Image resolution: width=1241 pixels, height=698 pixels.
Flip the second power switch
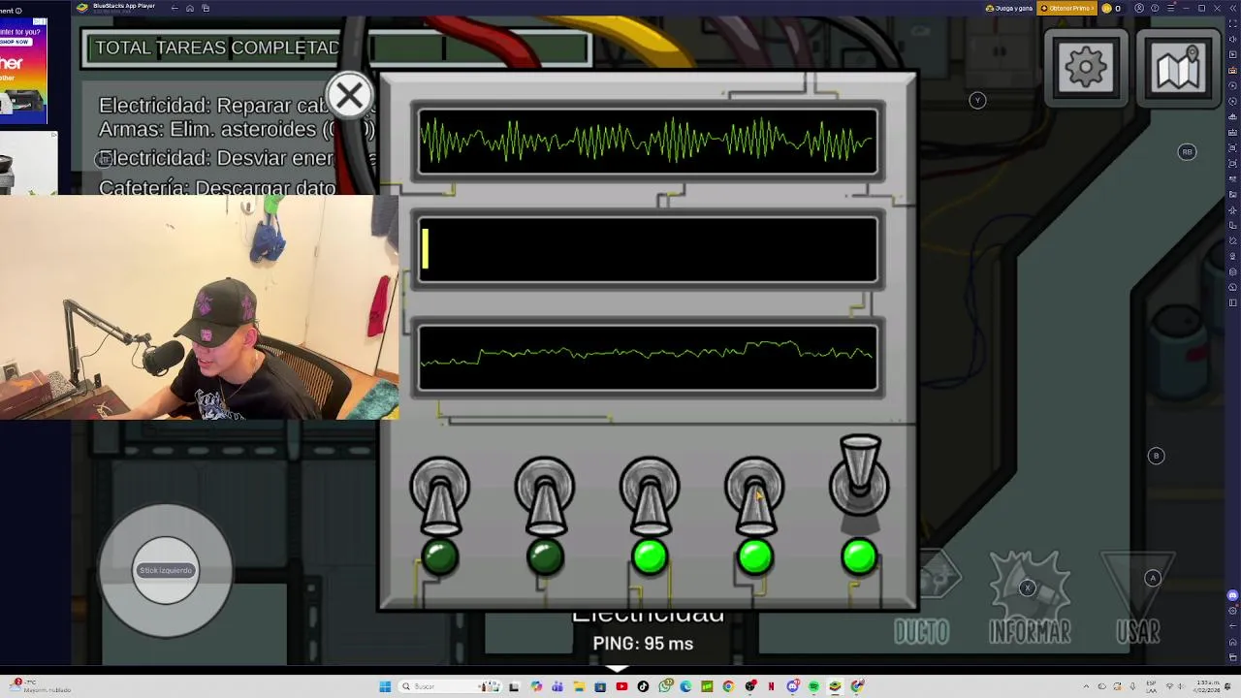coord(545,496)
